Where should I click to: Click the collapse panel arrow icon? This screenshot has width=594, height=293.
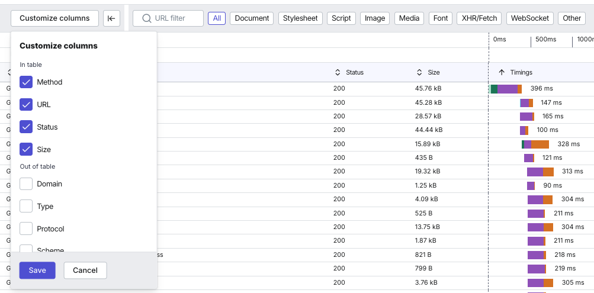[111, 18]
